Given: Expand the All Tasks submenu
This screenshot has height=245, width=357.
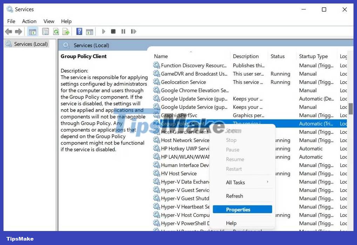Looking at the screenshot, I should coord(236,182).
